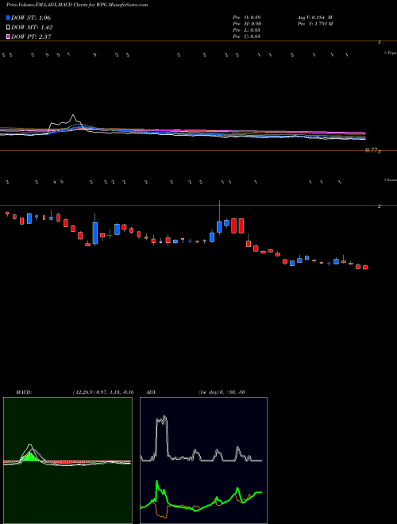Click the Pre O: 0.89 value
Viewport: 397px width, 524px height.
[247, 17]
